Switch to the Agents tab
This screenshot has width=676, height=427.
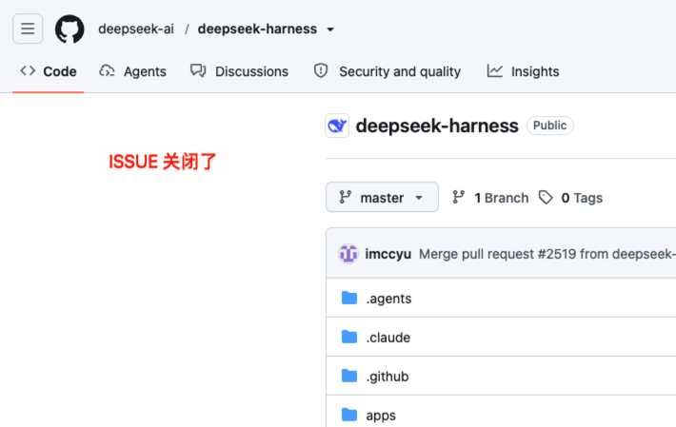pyautogui.click(x=132, y=71)
